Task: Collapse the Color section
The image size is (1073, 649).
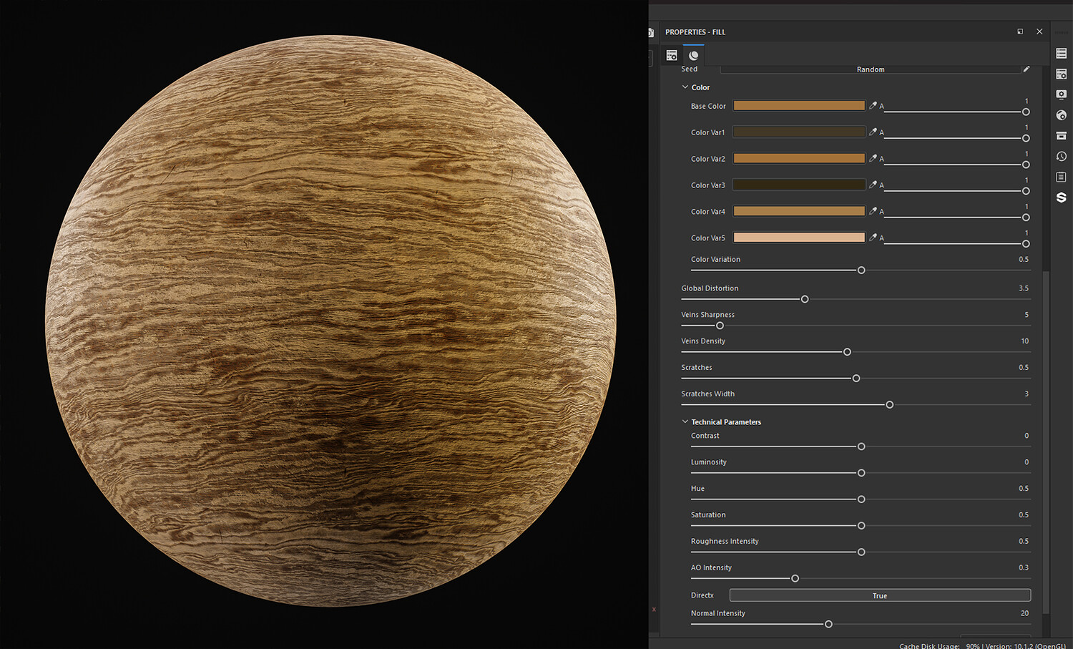Action: (685, 87)
